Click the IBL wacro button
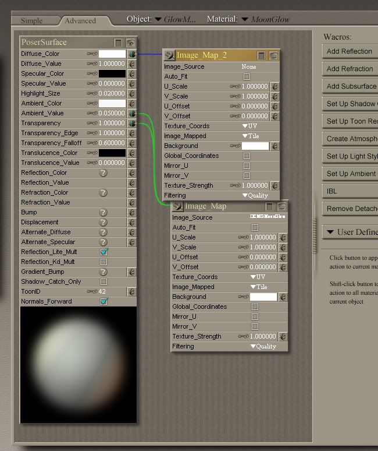The width and height of the screenshot is (378, 451). (350, 191)
